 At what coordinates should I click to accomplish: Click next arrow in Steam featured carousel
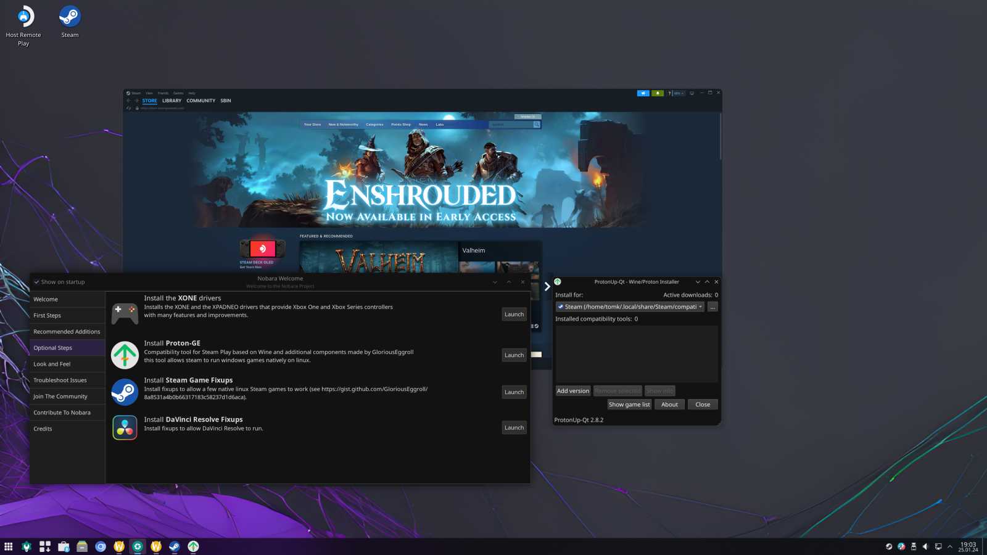pos(547,287)
